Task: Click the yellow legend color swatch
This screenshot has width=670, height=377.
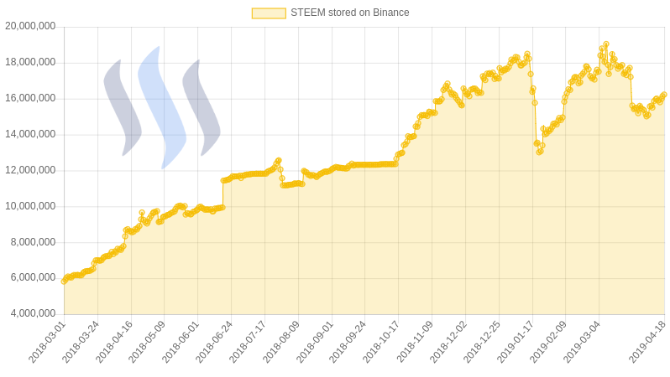Action: tap(269, 13)
